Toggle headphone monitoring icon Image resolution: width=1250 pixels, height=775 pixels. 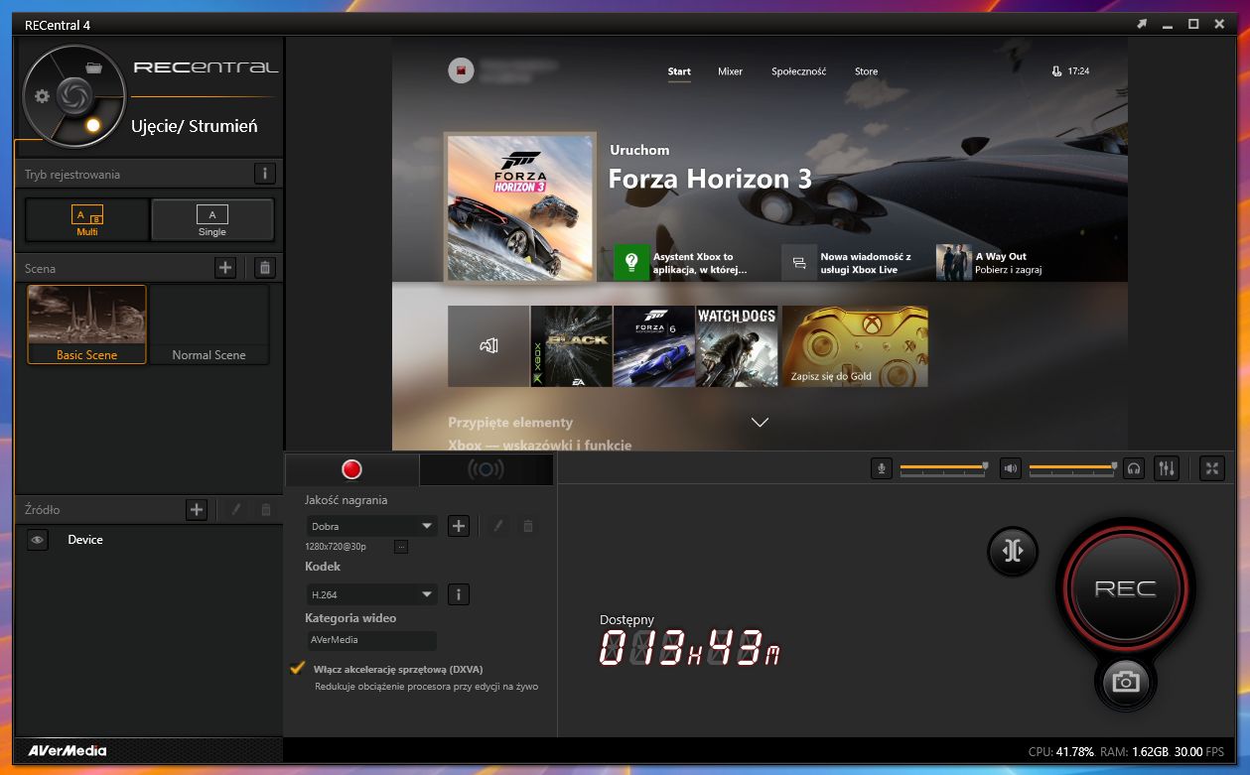pyautogui.click(x=1135, y=468)
